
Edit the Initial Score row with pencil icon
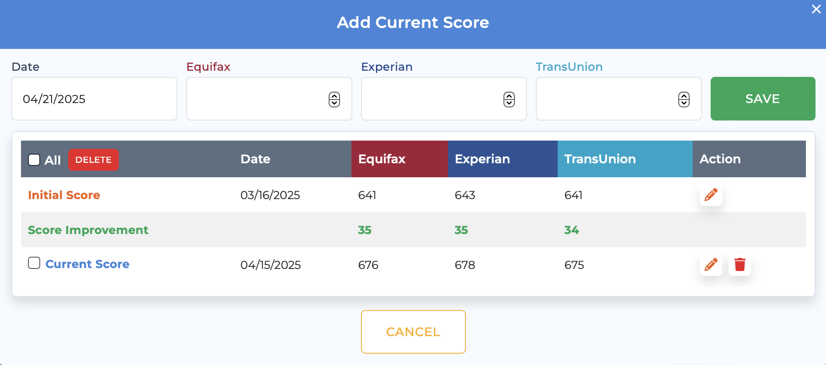click(711, 195)
